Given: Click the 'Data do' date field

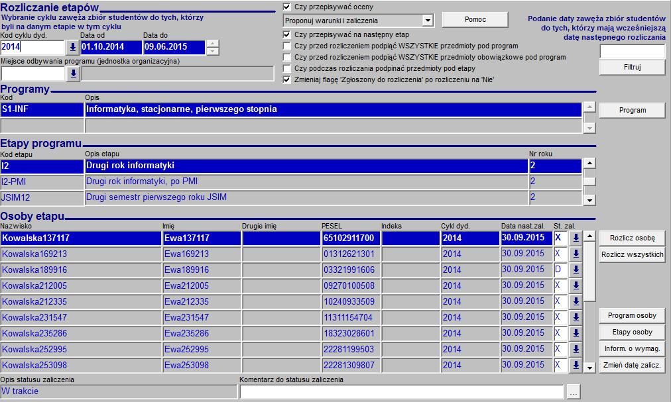Looking at the screenshot, I should pyautogui.click(x=174, y=48).
